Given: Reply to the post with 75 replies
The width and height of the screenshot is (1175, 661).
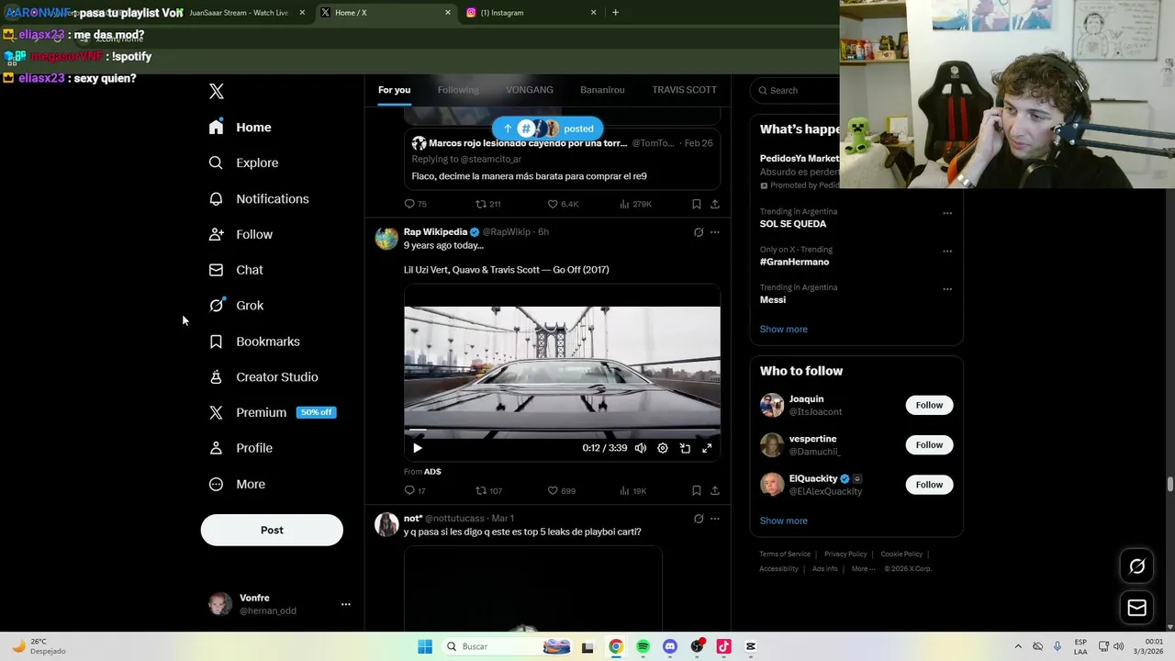Looking at the screenshot, I should click(x=415, y=204).
